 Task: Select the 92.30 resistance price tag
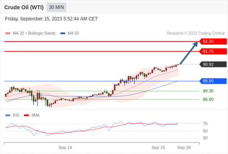point(213,42)
